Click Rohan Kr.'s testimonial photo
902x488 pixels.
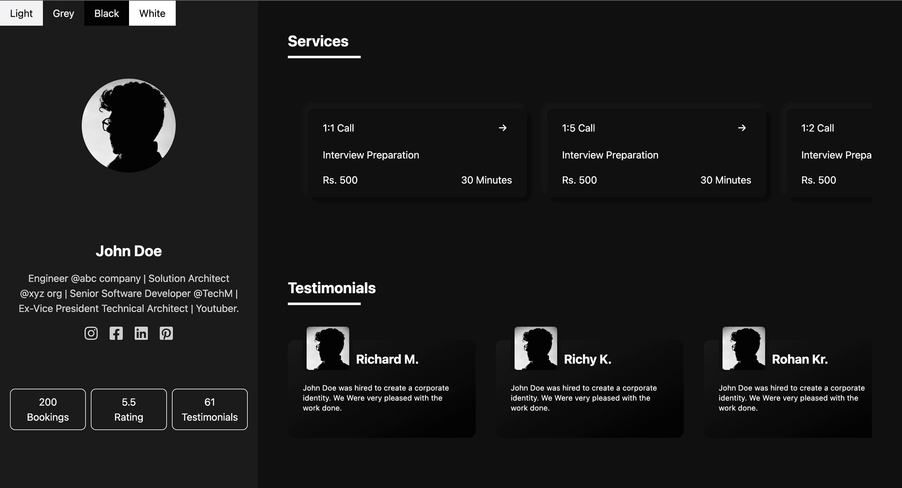point(743,348)
